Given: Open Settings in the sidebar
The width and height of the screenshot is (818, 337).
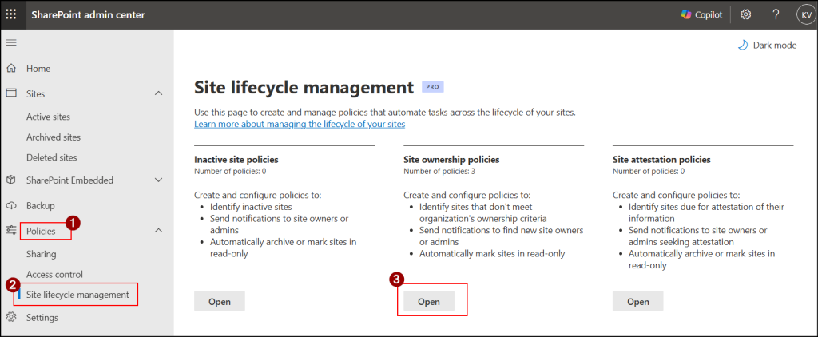Looking at the screenshot, I should click(x=42, y=317).
